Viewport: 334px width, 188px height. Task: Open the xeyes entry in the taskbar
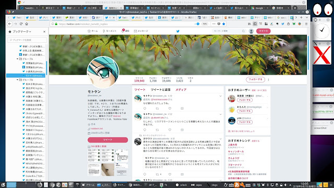point(196,185)
